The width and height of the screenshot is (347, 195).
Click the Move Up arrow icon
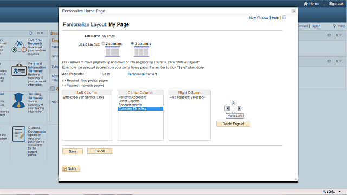pos(233,103)
